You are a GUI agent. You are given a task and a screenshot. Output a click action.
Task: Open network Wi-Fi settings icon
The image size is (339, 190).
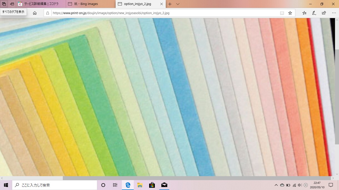[x=294, y=185]
